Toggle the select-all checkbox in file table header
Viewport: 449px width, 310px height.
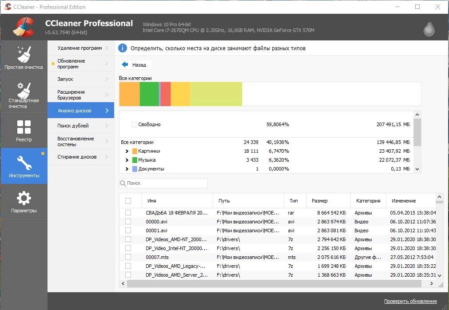point(128,201)
